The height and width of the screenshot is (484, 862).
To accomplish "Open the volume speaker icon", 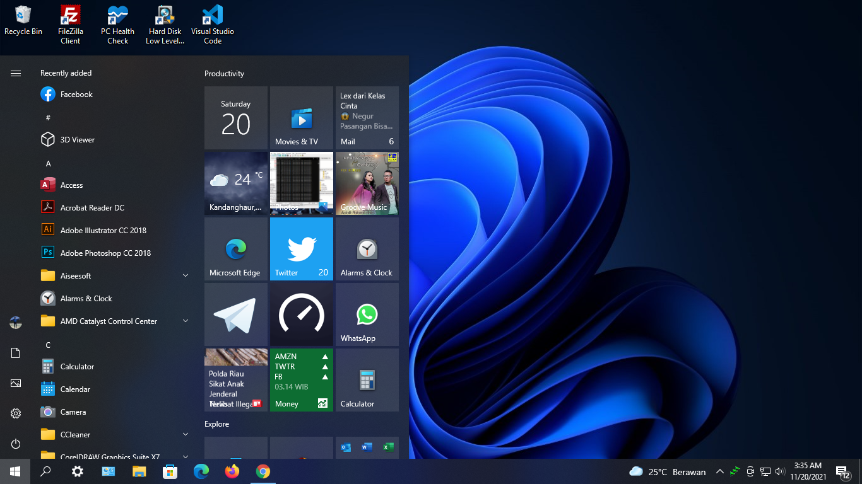I will 780,471.
